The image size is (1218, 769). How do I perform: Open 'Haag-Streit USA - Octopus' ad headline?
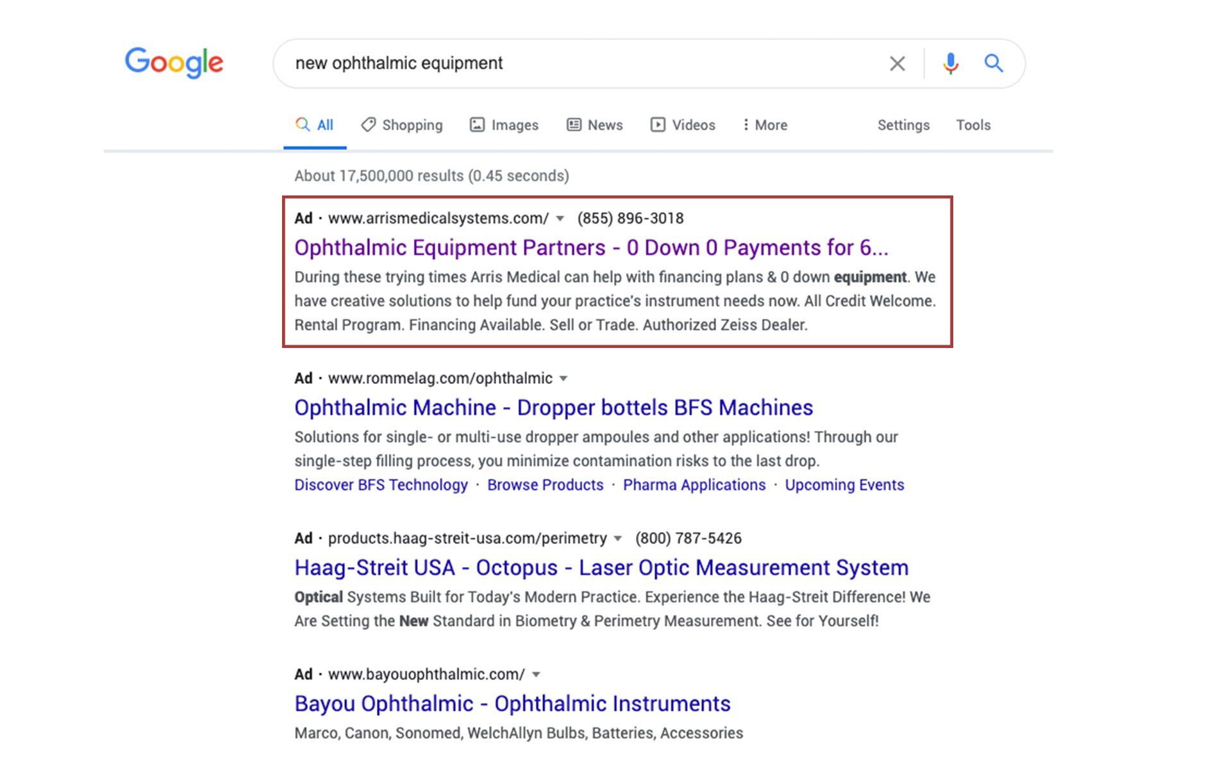601,568
